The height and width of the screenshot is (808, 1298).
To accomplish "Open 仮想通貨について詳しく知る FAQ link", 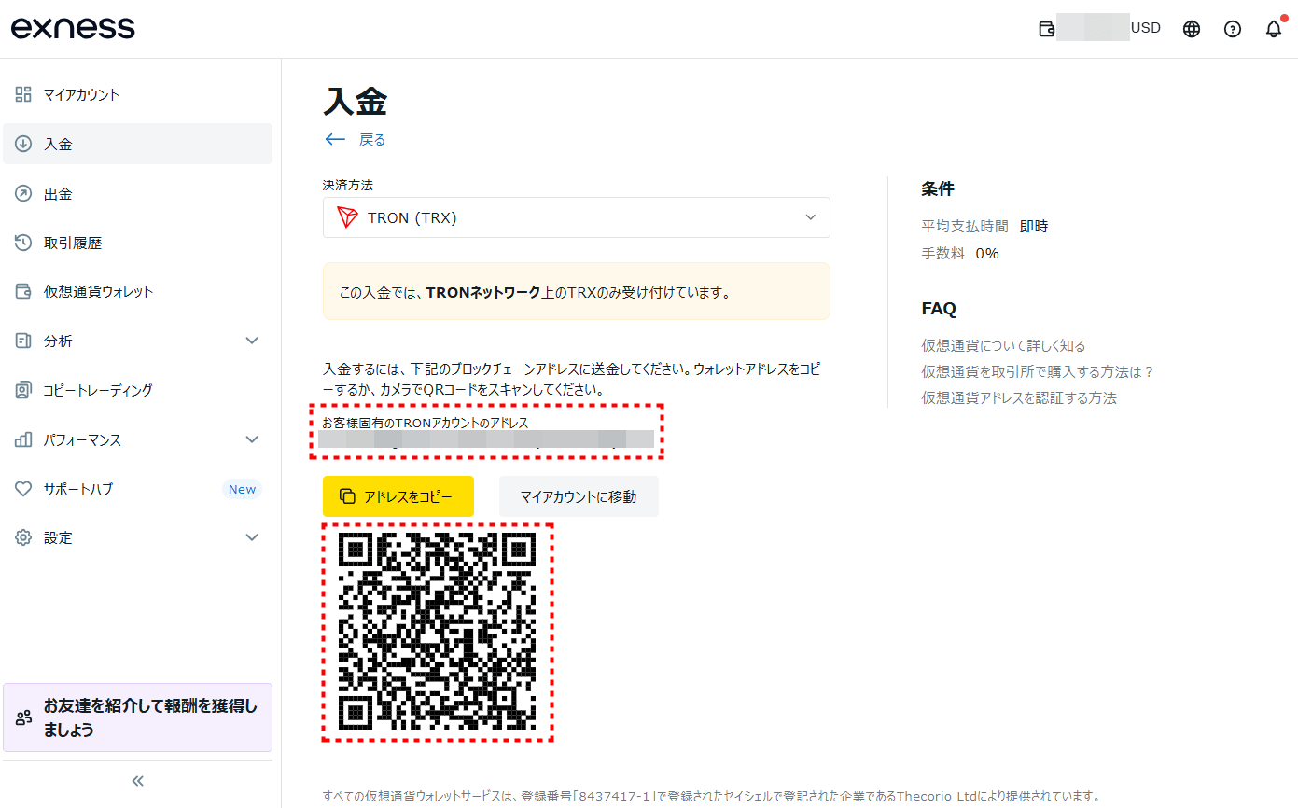I will [1003, 345].
